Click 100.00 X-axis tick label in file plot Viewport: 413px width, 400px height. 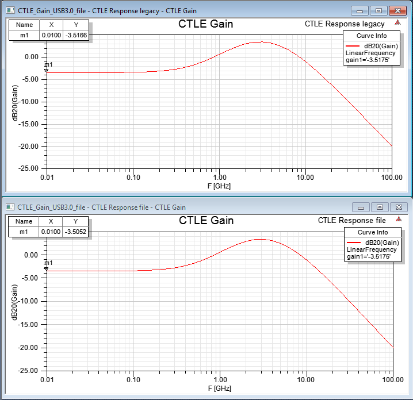pos(393,379)
